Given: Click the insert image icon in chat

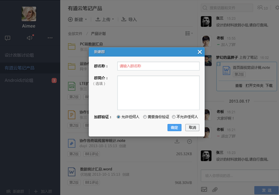Looking at the screenshot, I should (204, 189).
